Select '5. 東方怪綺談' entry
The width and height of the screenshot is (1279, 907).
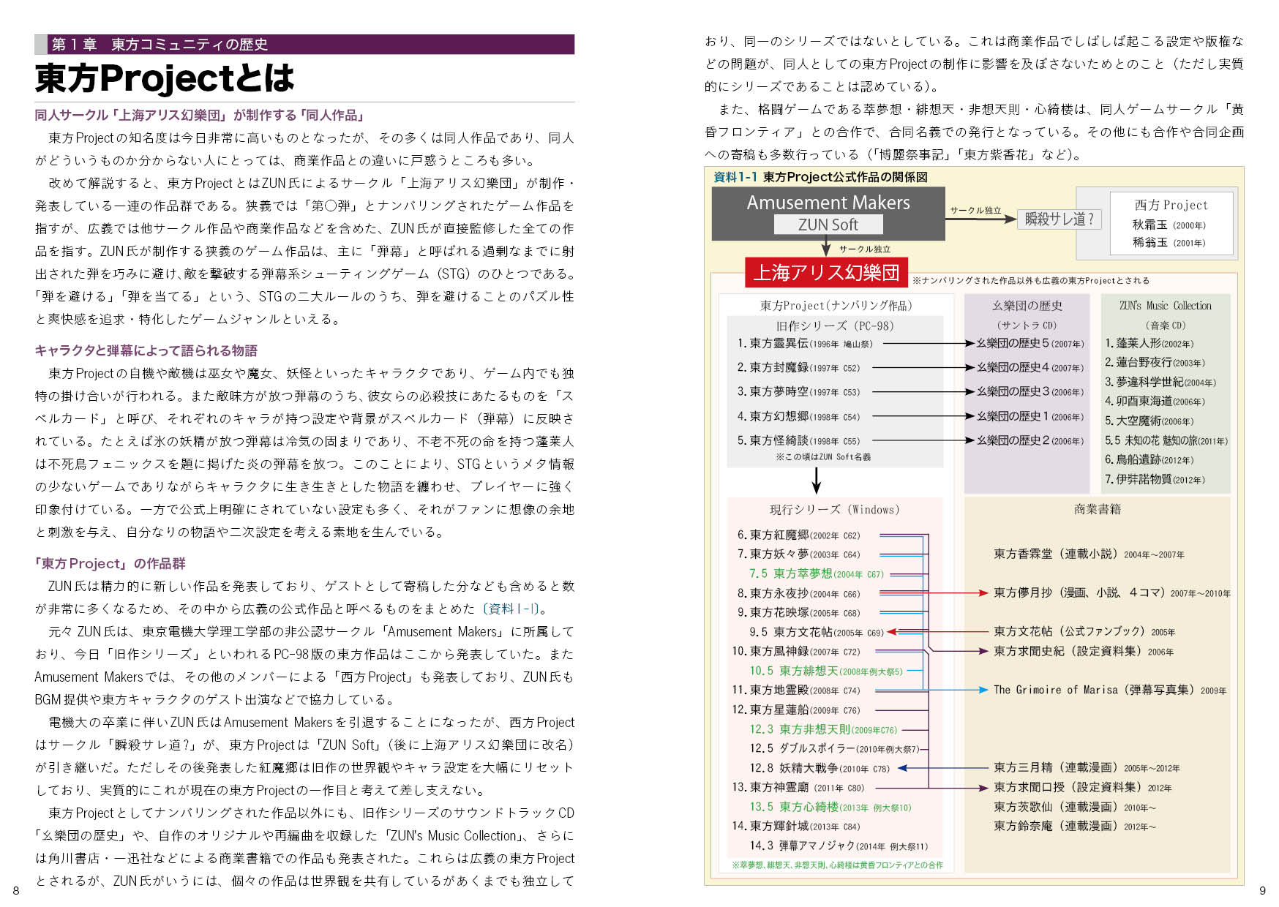(x=798, y=441)
